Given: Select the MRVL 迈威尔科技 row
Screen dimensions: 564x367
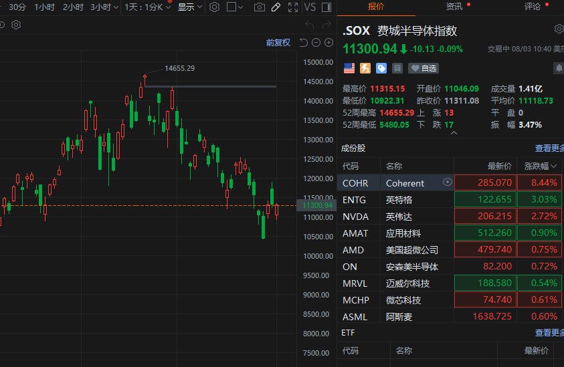Looking at the screenshot, I should [450, 283].
